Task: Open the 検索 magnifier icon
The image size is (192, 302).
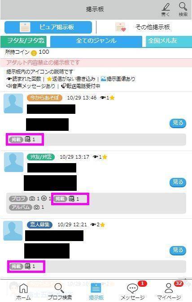Action: pos(183,7)
